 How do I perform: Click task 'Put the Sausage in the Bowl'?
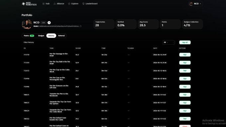coord(58,55)
